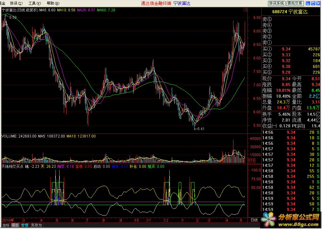This screenshot has width=322, height=229.
Task: Select the 14:58 tick with volume 62
Action: coord(291,187)
